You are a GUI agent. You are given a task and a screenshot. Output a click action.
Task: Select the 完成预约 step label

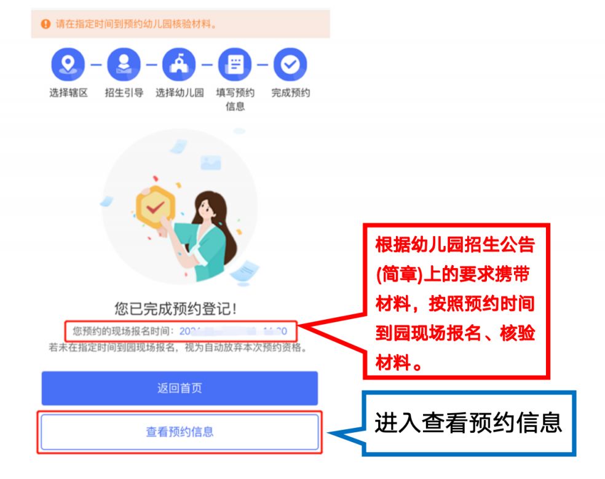point(291,93)
